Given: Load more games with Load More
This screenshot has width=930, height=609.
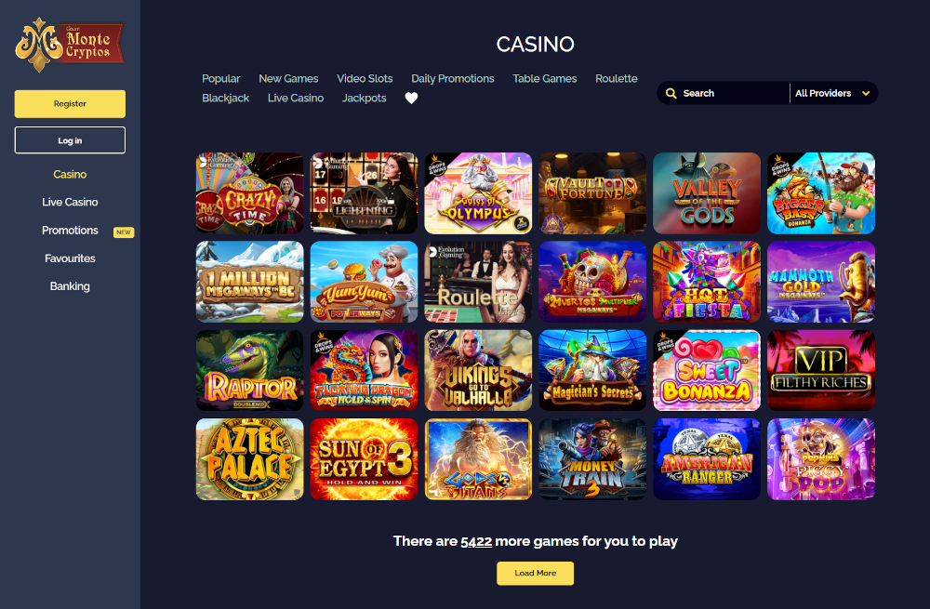Looking at the screenshot, I should click(x=535, y=573).
